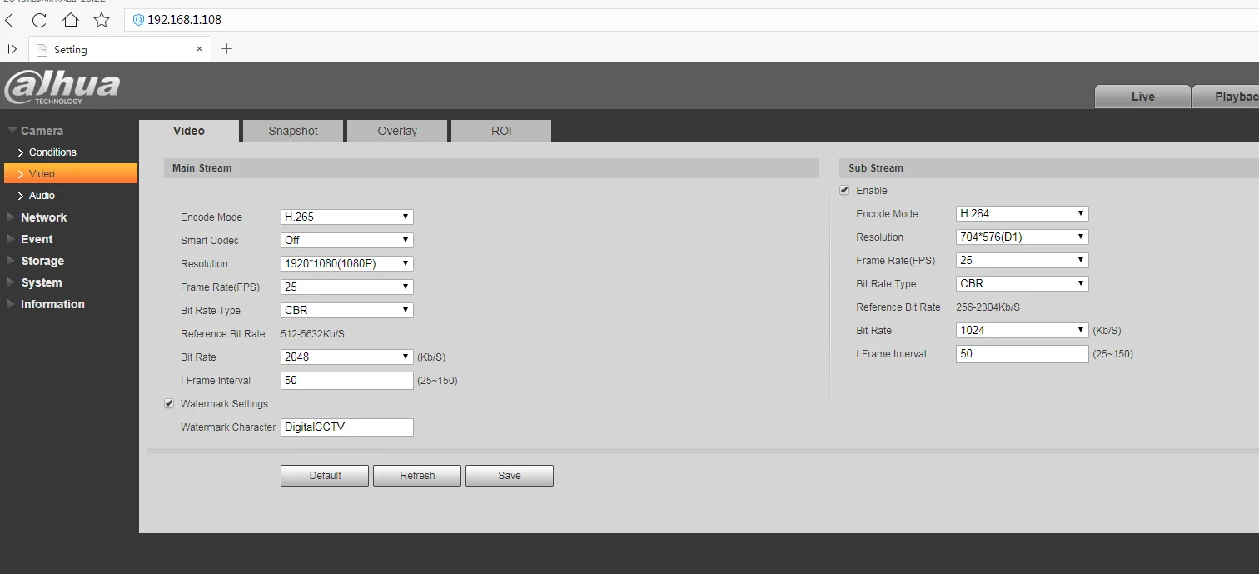Open Main Stream Bit Rate 2048 dropdown
The width and height of the screenshot is (1259, 574).
pos(347,357)
